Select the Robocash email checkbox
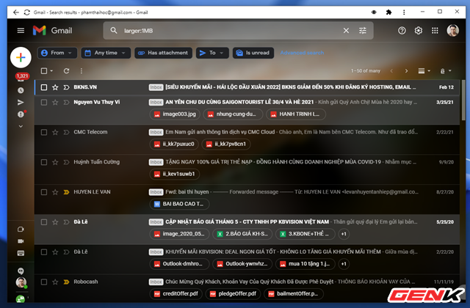This screenshot has height=308, width=470. click(x=44, y=282)
